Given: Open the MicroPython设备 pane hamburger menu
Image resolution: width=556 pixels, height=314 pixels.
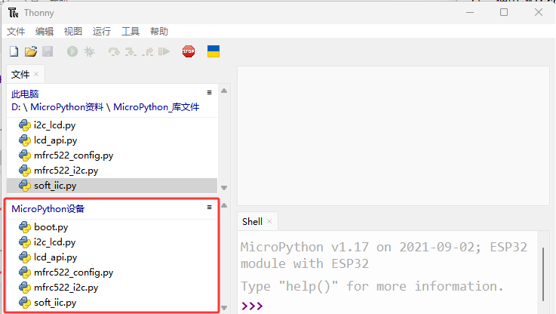Looking at the screenshot, I should 209,208.
